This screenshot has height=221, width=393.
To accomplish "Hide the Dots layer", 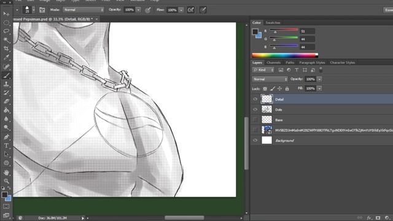I will (255, 109).
